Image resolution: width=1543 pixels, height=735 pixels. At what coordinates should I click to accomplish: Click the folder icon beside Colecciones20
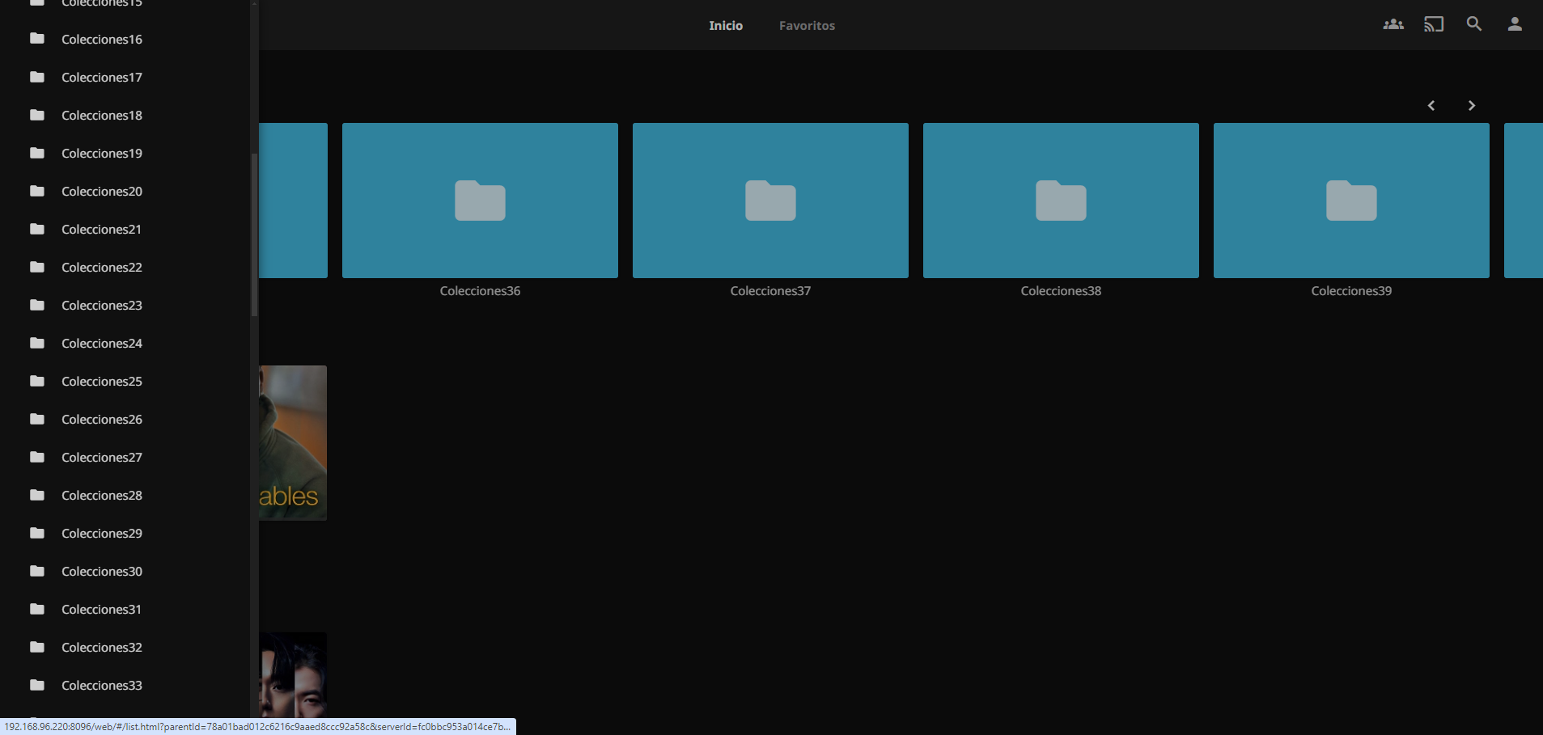pyautogui.click(x=37, y=191)
